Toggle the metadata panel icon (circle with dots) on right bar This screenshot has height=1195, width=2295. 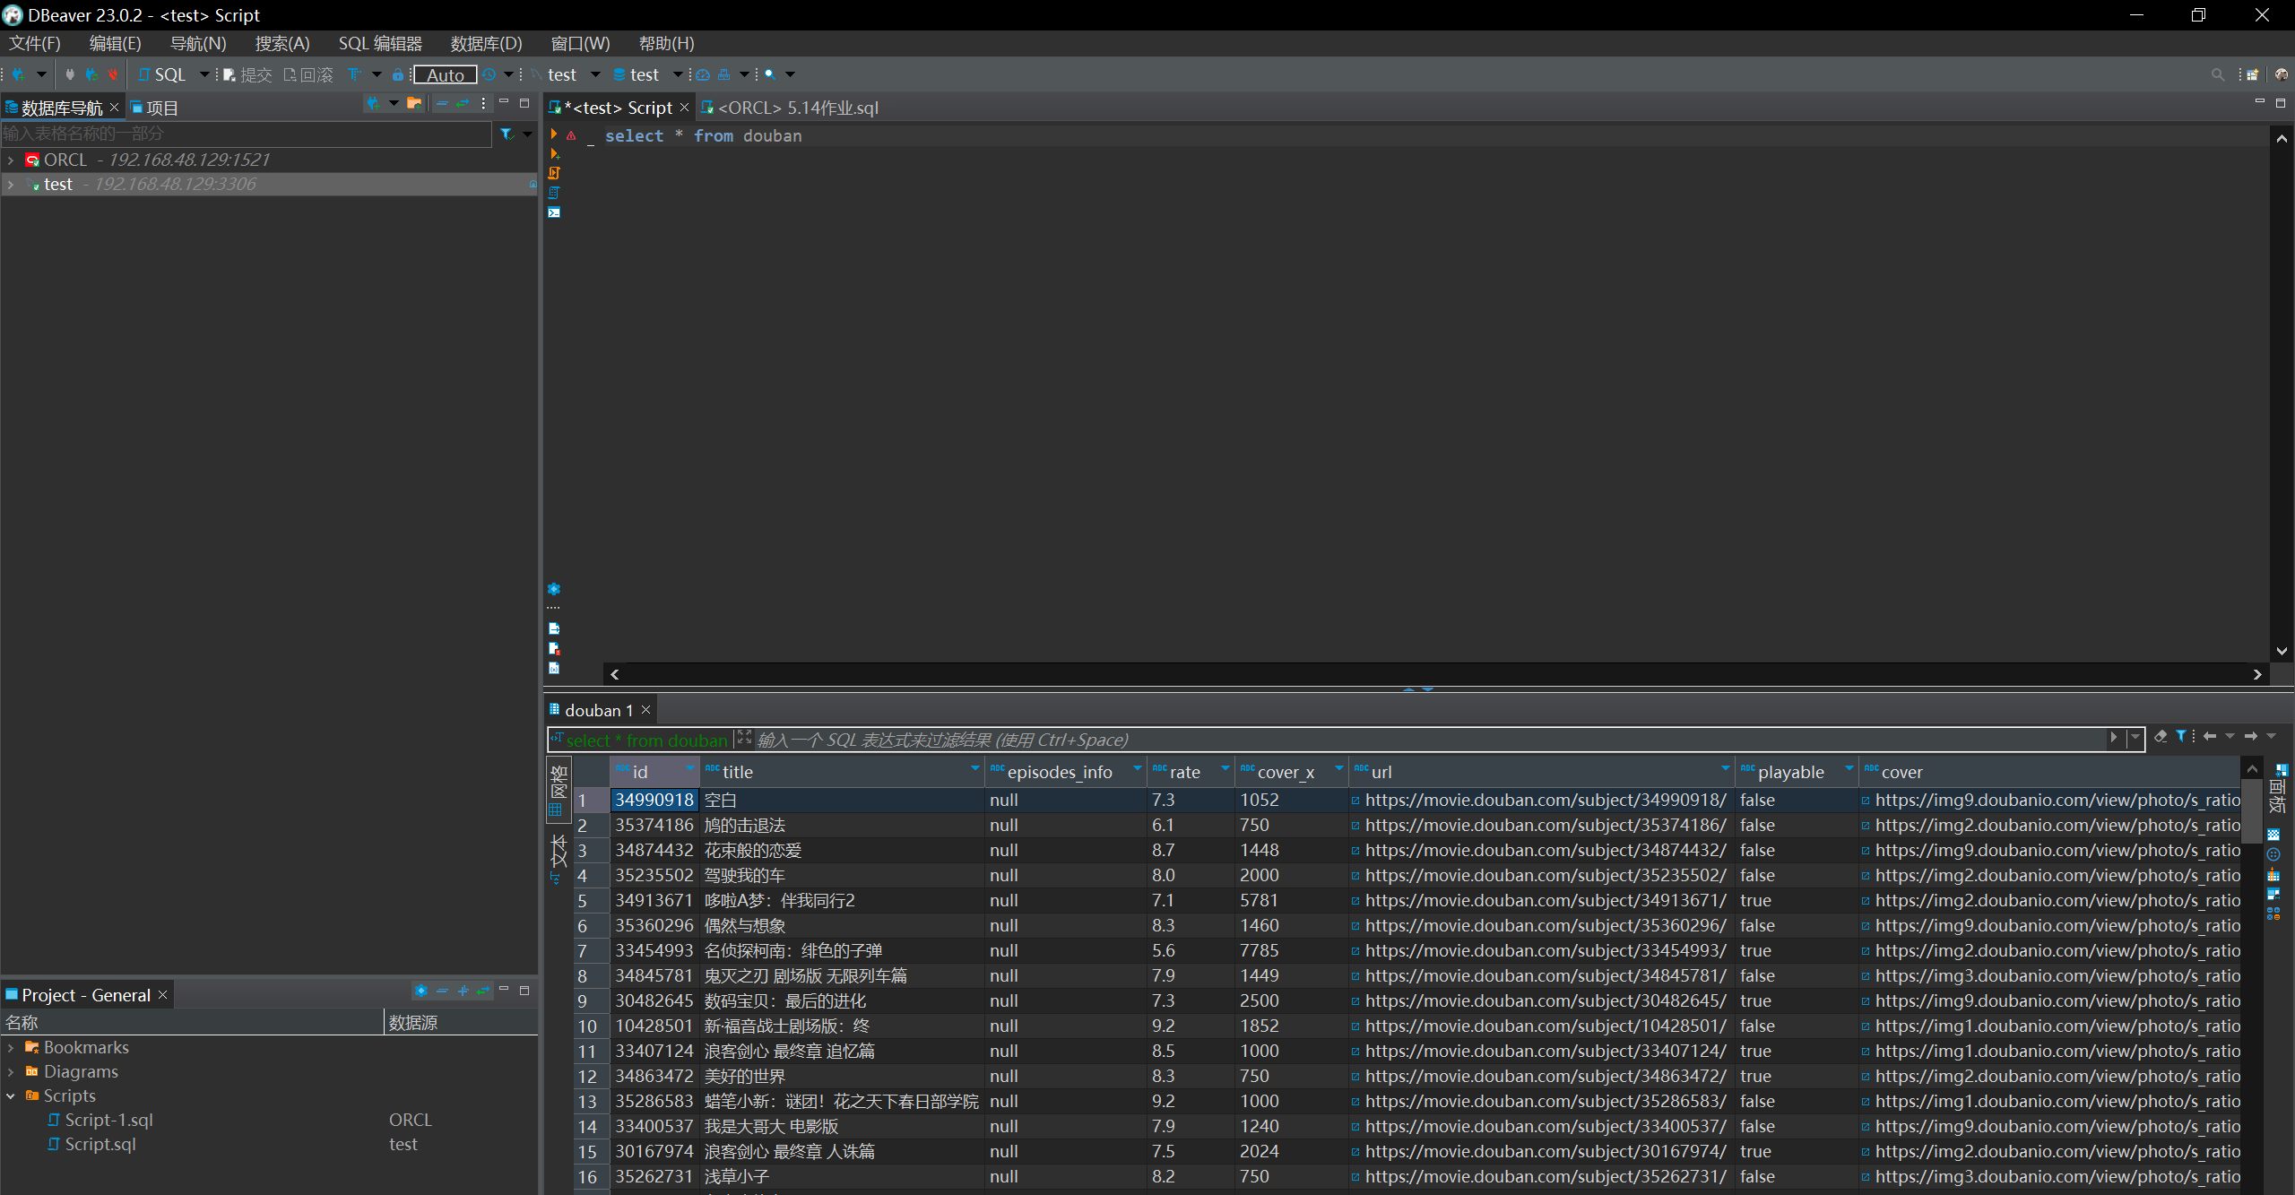coord(2273,854)
